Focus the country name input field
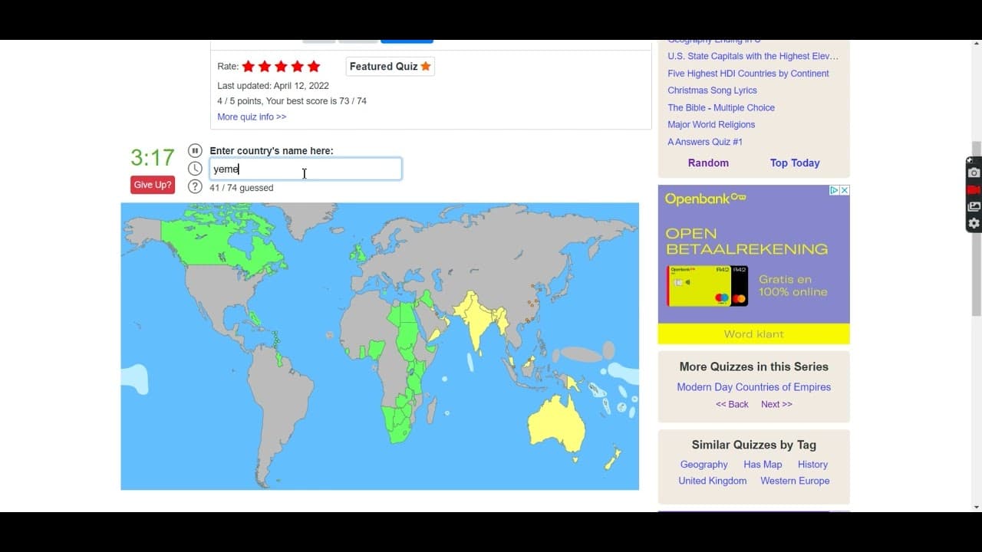 305,169
